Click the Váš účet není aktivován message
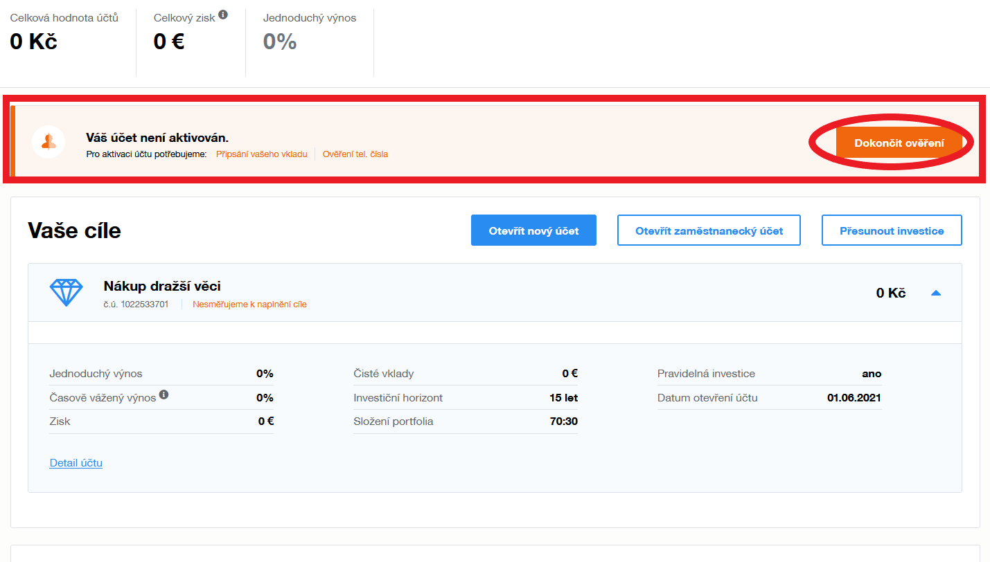This screenshot has width=990, height=562. [x=157, y=138]
